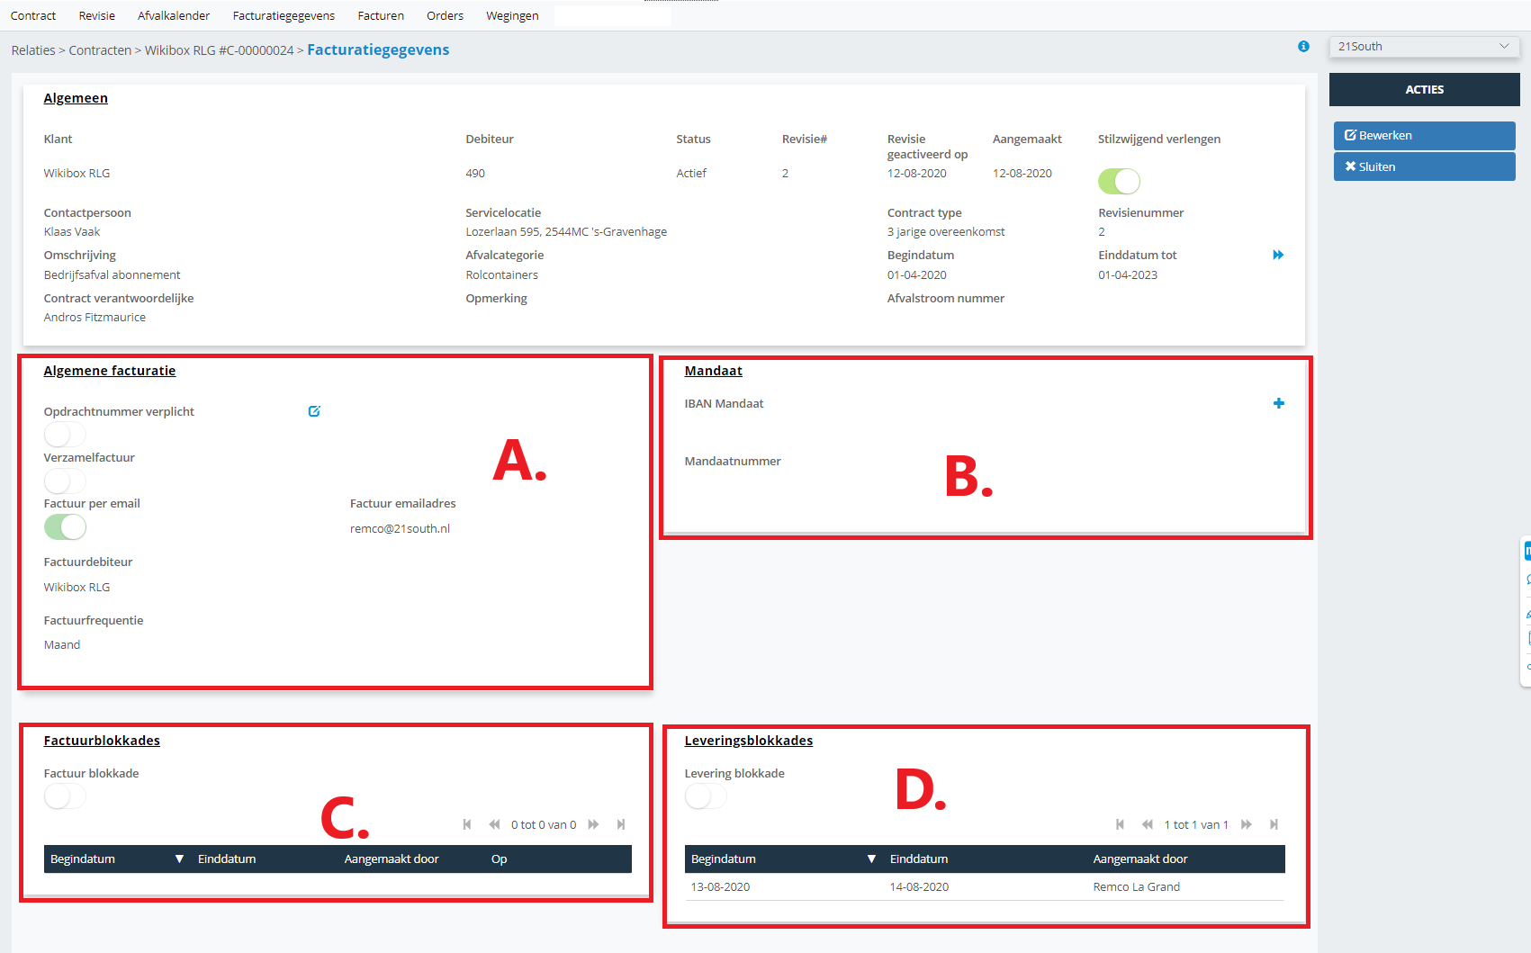Viewport: 1531px width, 953px height.
Task: Select row dated 13-08-2020 in Leveringsblokkades
Action: pos(985,886)
